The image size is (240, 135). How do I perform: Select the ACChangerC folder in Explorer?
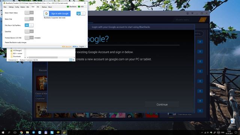(16, 50)
